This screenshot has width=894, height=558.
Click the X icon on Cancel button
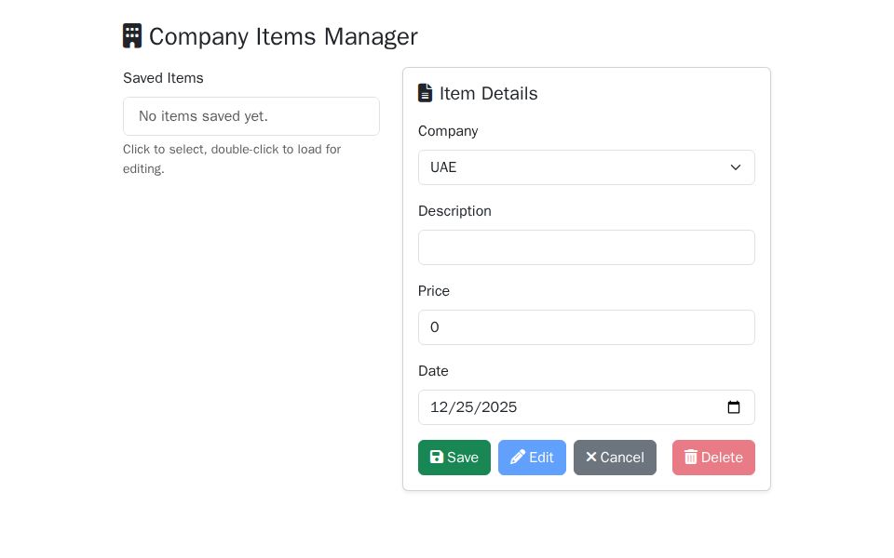coord(592,457)
